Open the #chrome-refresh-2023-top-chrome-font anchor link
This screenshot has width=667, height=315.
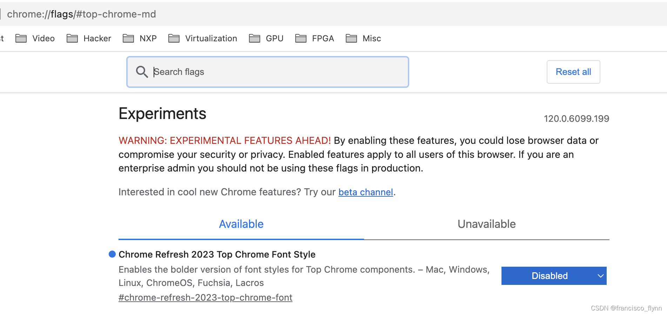[x=205, y=297]
